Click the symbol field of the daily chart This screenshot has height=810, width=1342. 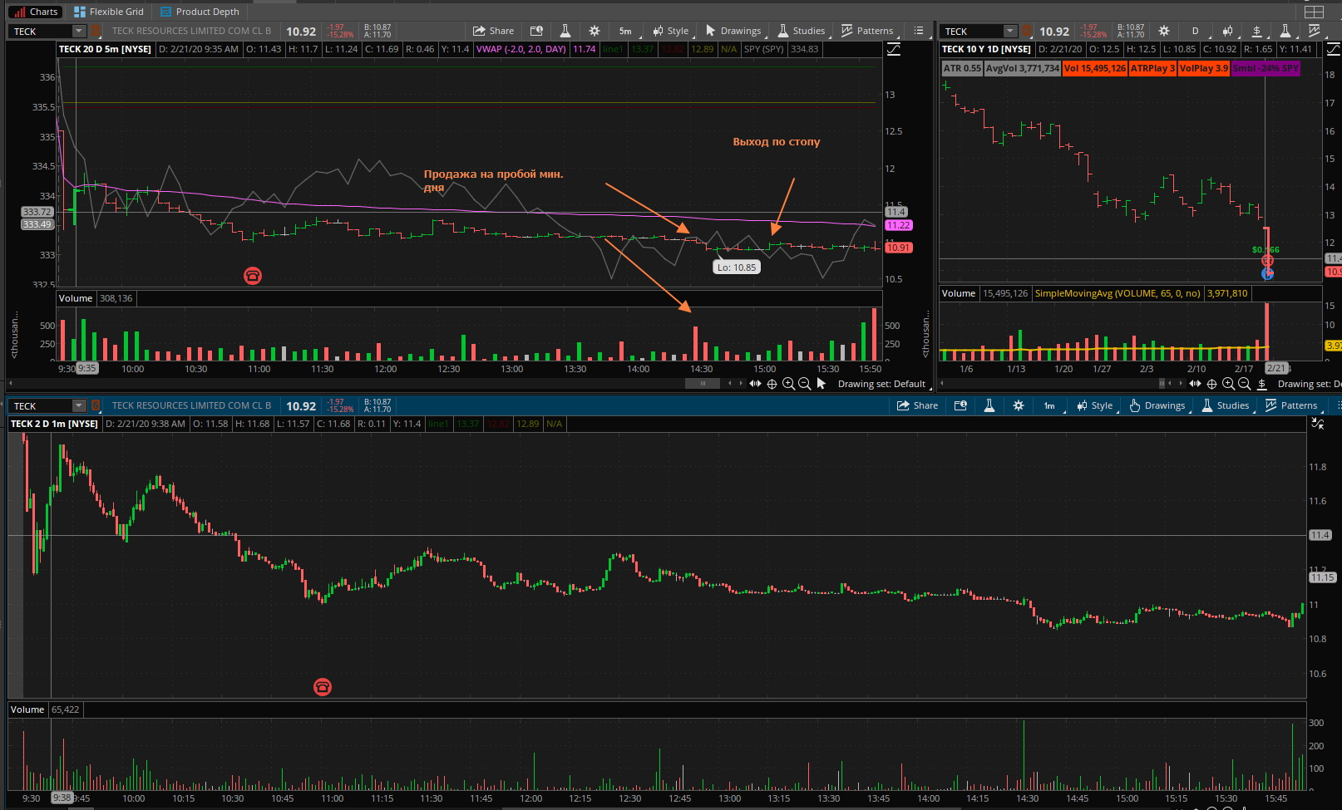pos(972,32)
